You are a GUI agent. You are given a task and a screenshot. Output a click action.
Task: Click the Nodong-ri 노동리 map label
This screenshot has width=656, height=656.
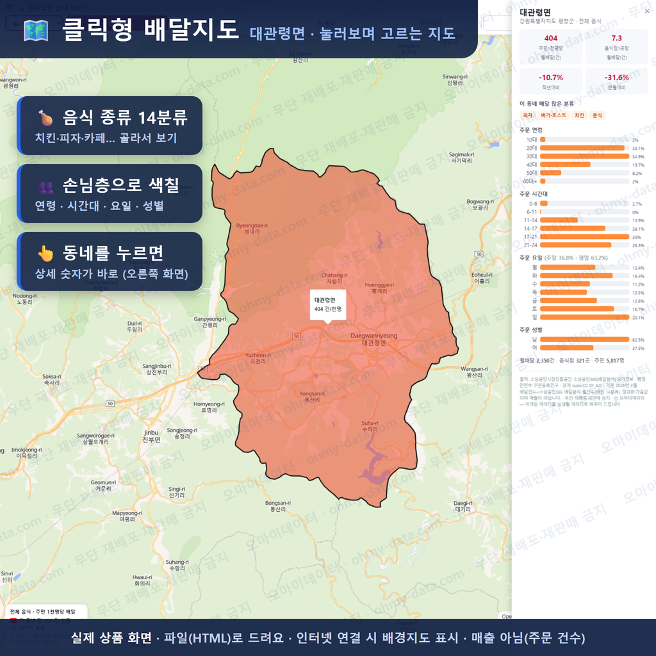tap(24, 299)
